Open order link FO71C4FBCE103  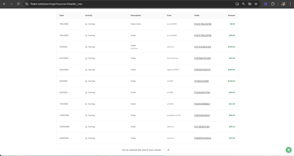click(x=202, y=47)
